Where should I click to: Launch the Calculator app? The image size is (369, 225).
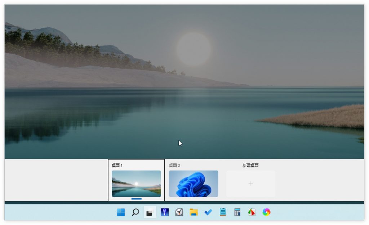click(237, 212)
